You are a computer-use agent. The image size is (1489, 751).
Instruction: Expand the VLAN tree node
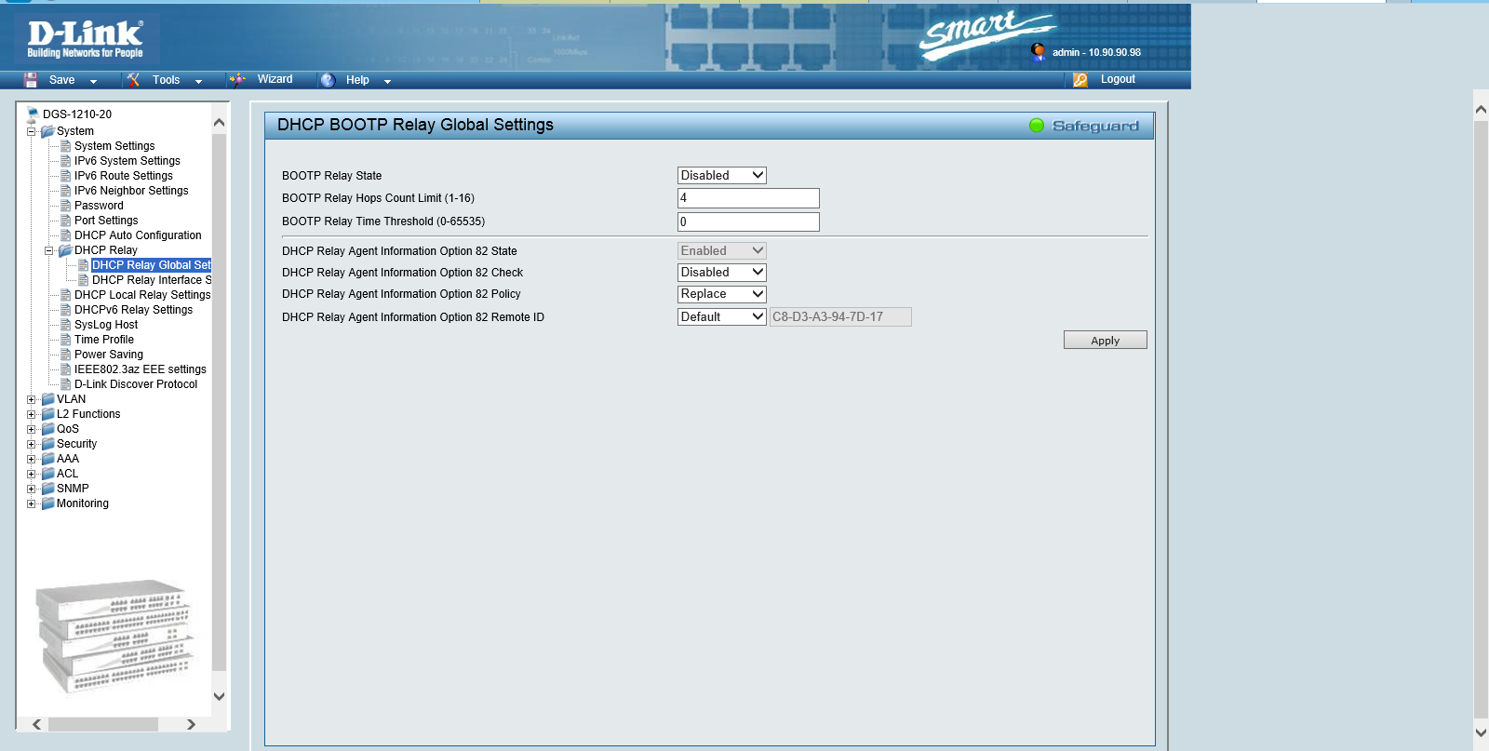pyautogui.click(x=31, y=399)
